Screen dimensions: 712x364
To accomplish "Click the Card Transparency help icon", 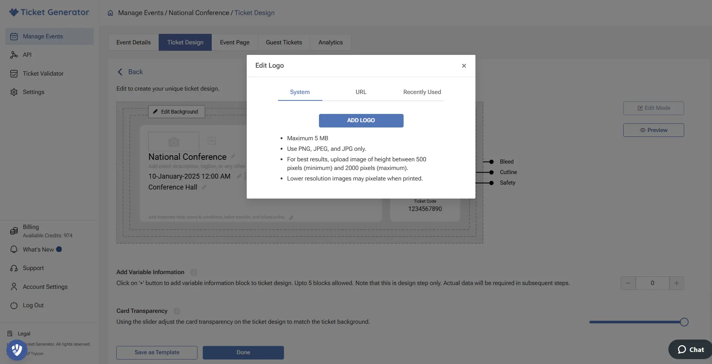I will pos(177,311).
